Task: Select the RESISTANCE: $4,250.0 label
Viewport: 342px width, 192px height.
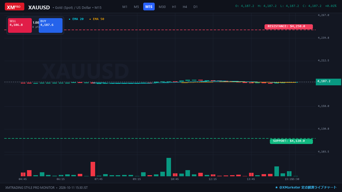Action: 289,26
